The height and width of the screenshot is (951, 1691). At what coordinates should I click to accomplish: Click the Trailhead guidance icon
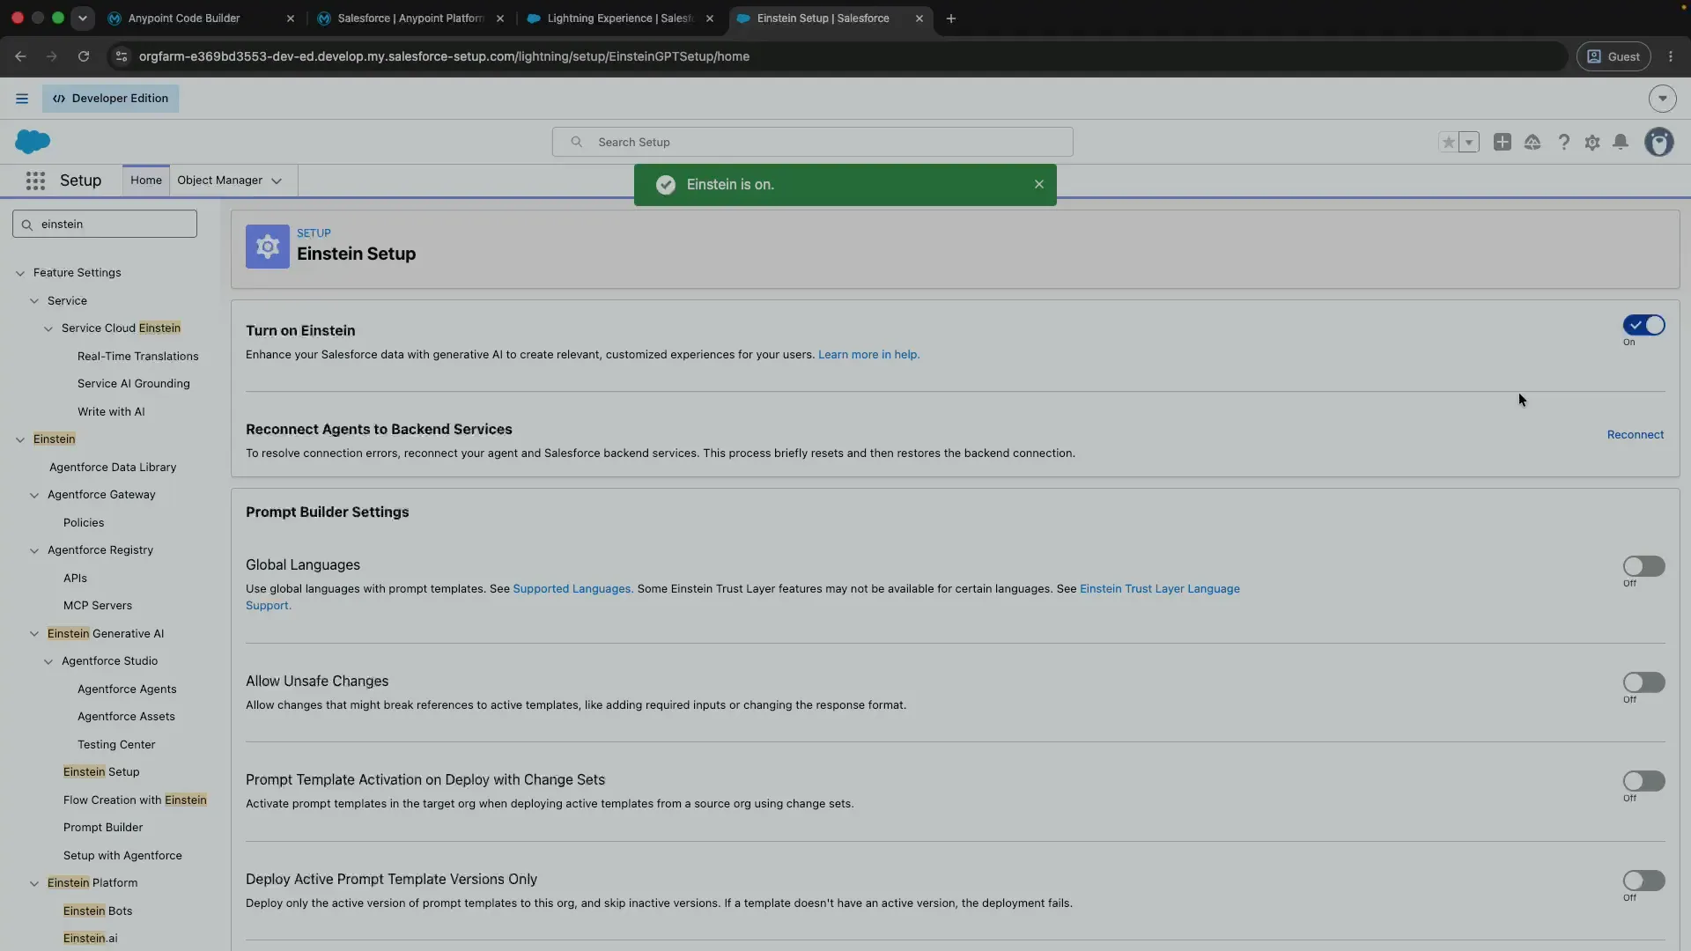(1532, 142)
